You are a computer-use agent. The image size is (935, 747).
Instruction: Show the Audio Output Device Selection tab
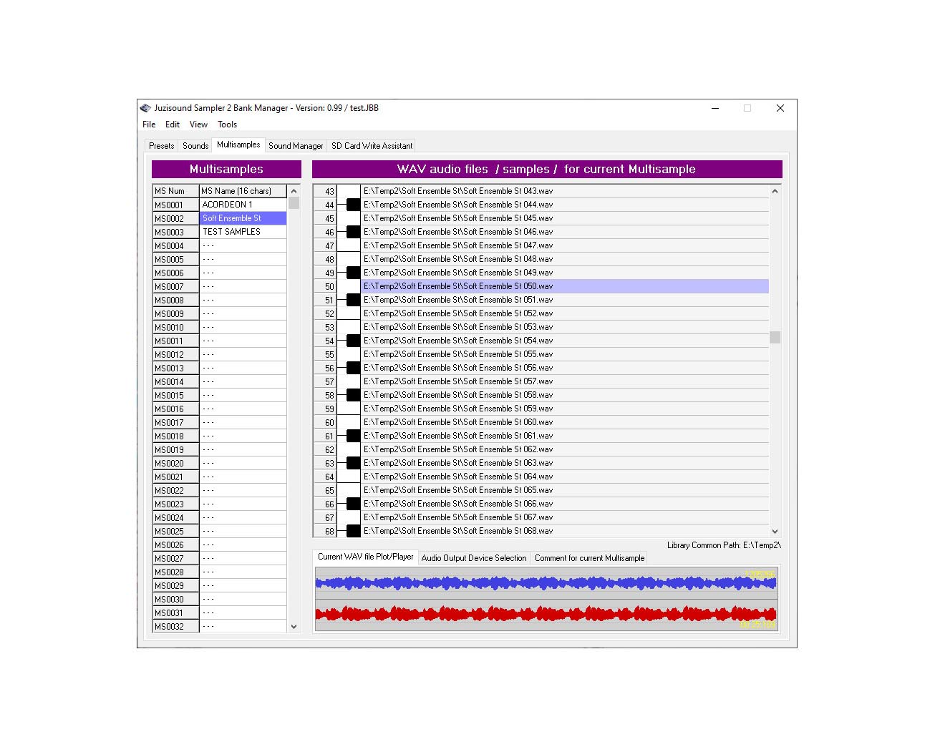click(x=473, y=558)
